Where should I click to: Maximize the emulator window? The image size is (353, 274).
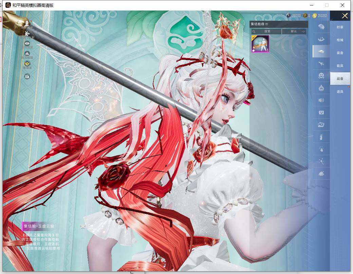327,5
